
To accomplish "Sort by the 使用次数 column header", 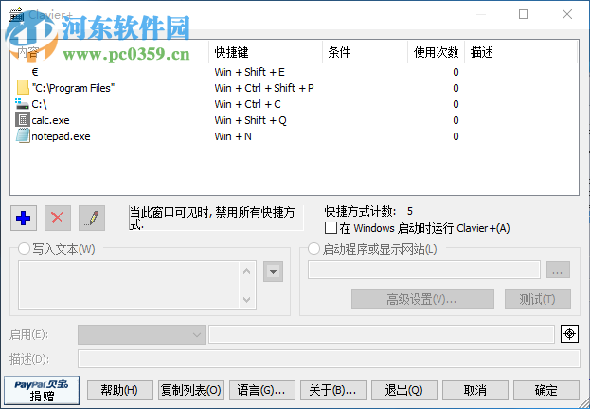I will click(436, 52).
